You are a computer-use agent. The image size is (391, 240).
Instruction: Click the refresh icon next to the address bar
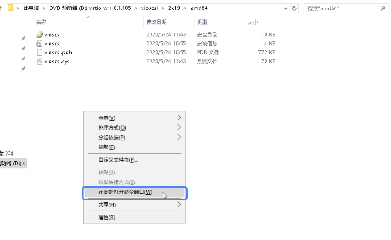click(x=294, y=8)
